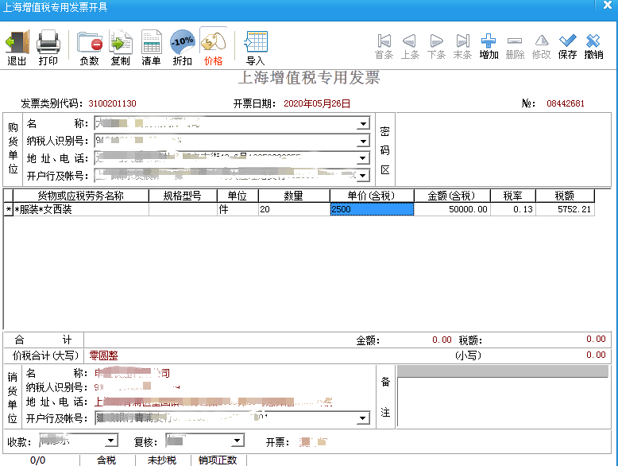Open the 收款 payee dropdown
Image resolution: width=618 pixels, height=466 pixels.
coord(111,441)
